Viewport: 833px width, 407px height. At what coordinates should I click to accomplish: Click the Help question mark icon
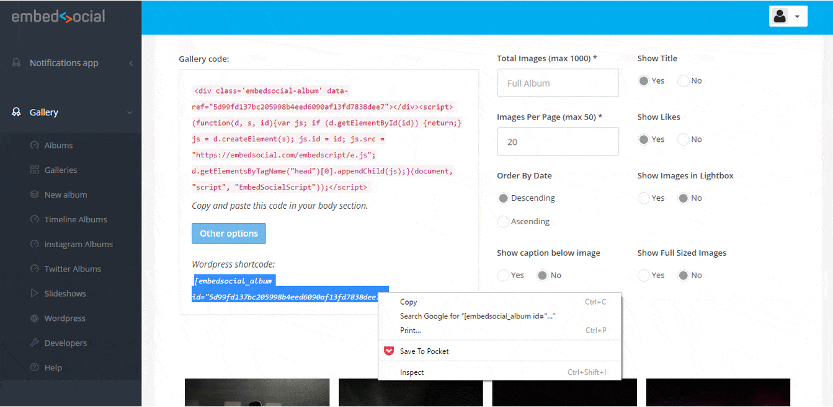point(35,368)
